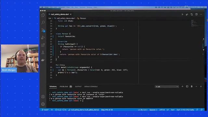Click the 'class Person {' code line
This screenshot has height=117, width=208.
click(x=63, y=34)
